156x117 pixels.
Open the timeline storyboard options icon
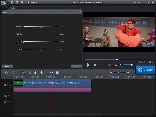[x=58, y=73]
